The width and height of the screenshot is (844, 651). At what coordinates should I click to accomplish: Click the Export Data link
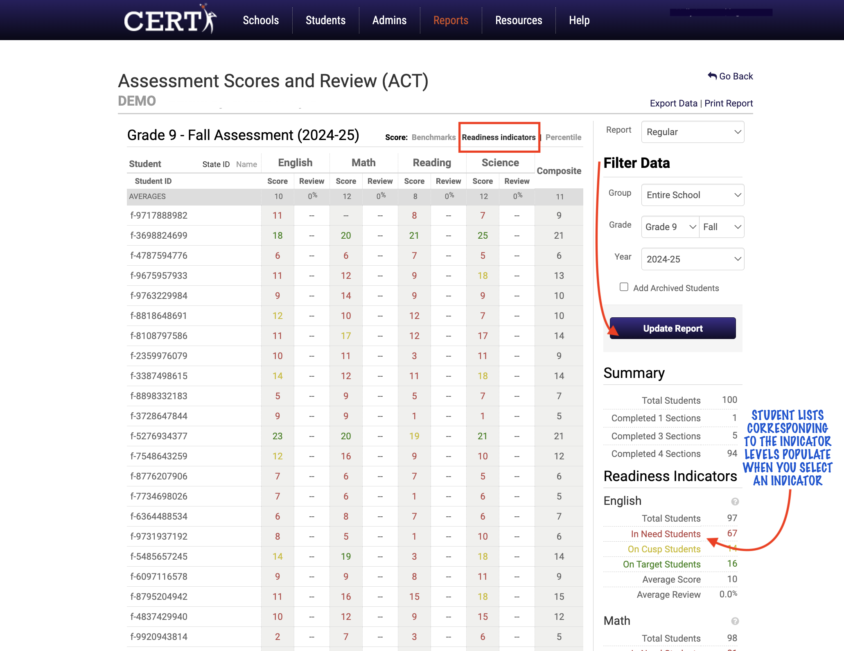click(673, 103)
